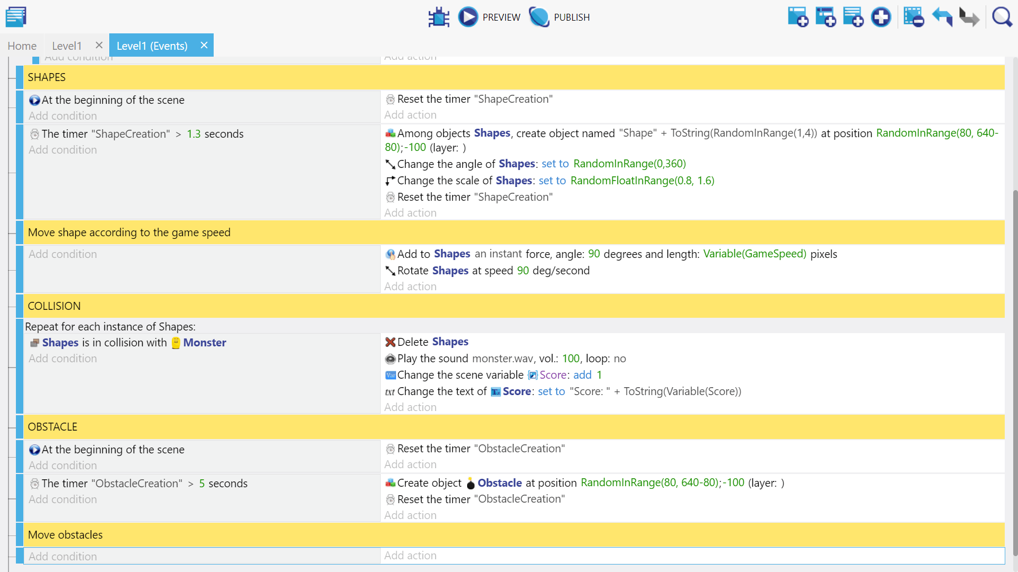Add a new empty event
The height and width of the screenshot is (572, 1018).
click(798, 17)
